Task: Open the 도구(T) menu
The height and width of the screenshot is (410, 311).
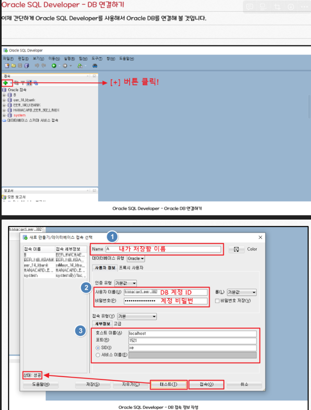Action: tap(97, 59)
